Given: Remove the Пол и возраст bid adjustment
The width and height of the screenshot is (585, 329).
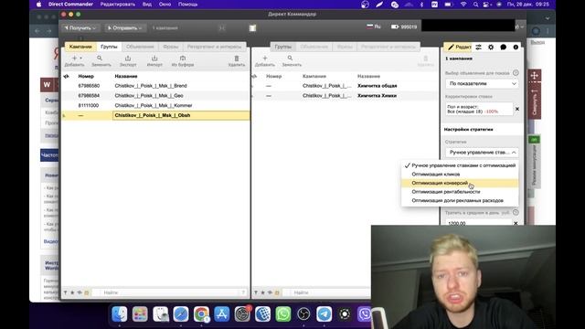Looking at the screenshot, I should pyautogui.click(x=517, y=109).
